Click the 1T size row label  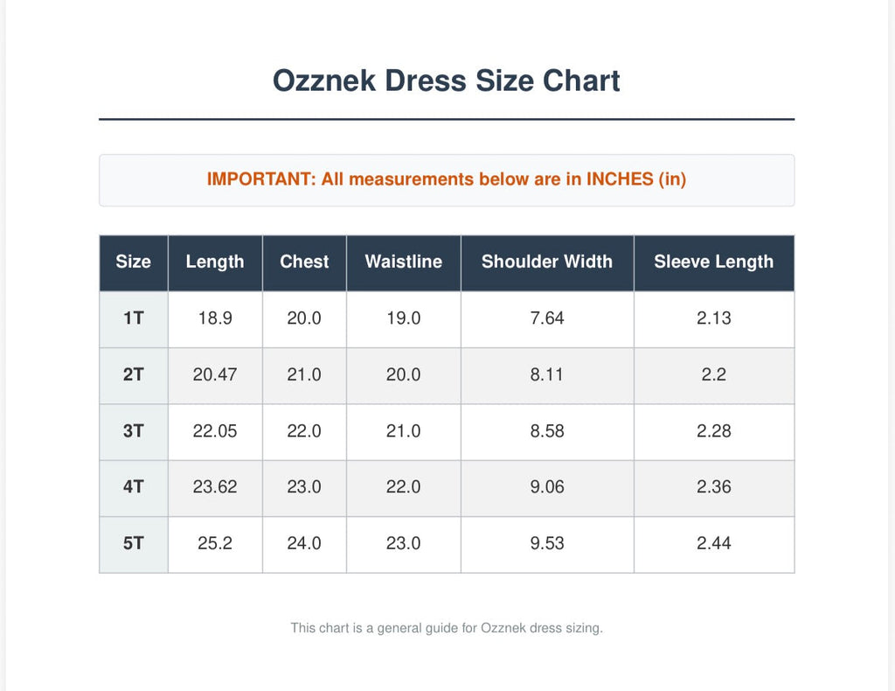coord(134,319)
